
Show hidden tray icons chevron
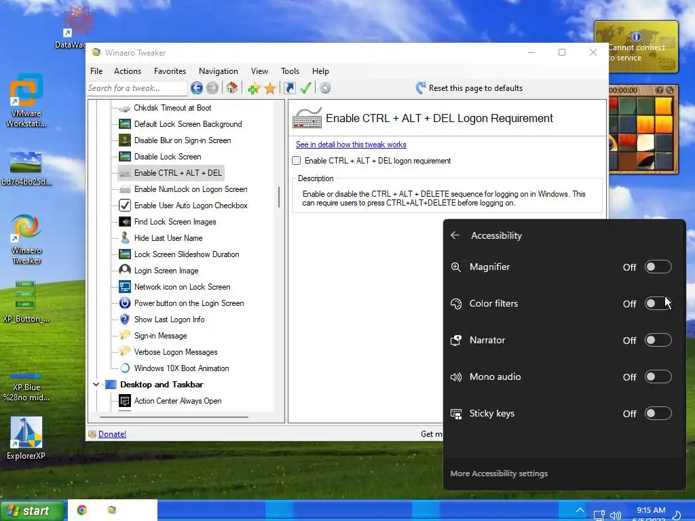[x=580, y=510]
